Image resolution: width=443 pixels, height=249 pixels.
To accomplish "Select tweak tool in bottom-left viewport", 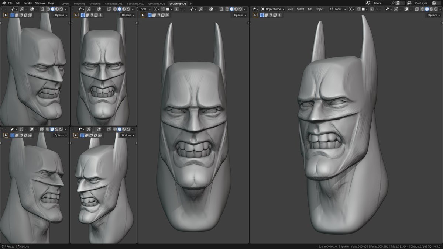I will point(6,135).
